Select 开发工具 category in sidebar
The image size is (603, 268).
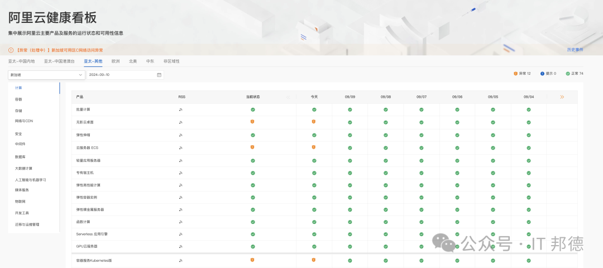click(22, 213)
